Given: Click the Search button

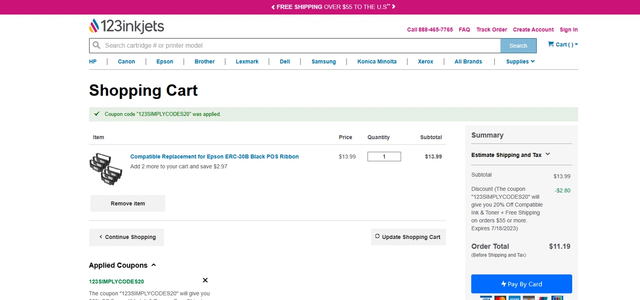Looking at the screenshot, I should coord(518,46).
